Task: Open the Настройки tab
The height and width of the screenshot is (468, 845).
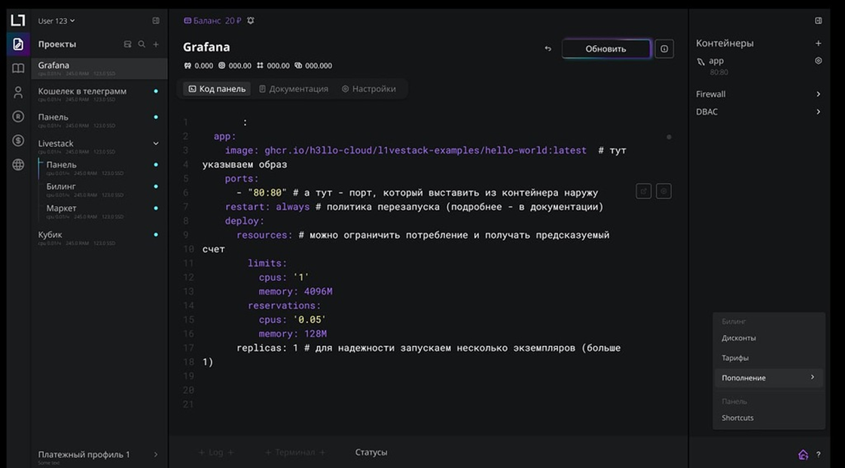Action: tap(369, 88)
